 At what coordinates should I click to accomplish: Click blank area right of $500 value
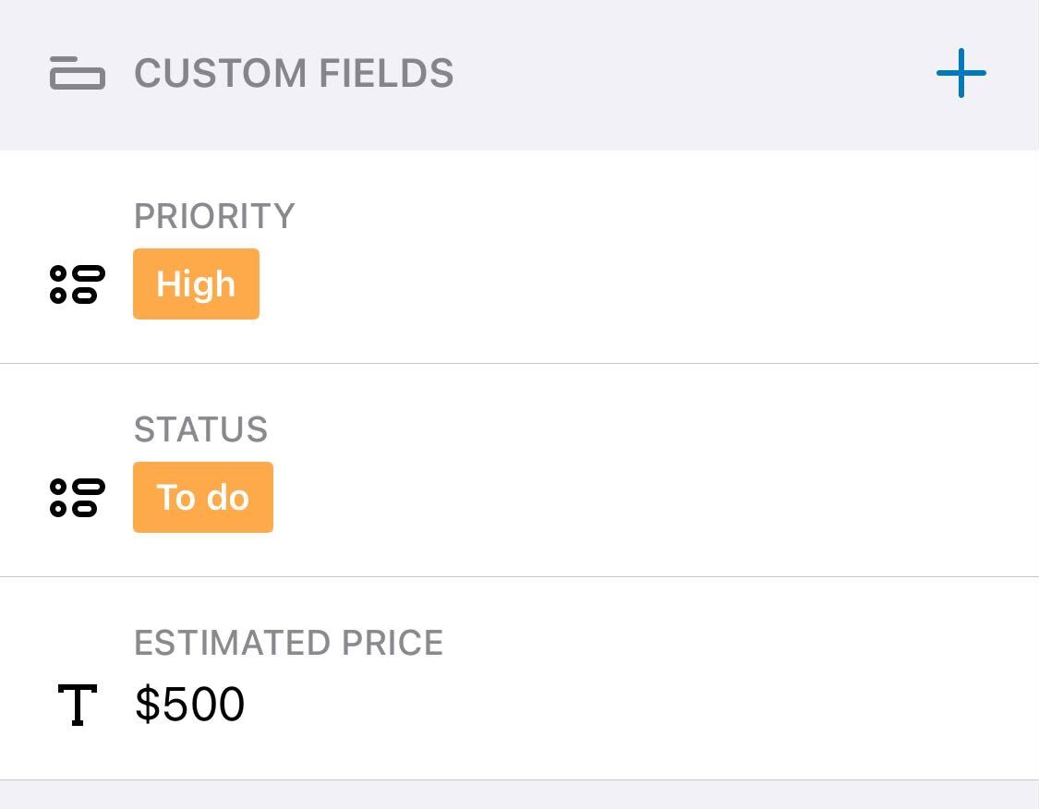tap(600, 705)
